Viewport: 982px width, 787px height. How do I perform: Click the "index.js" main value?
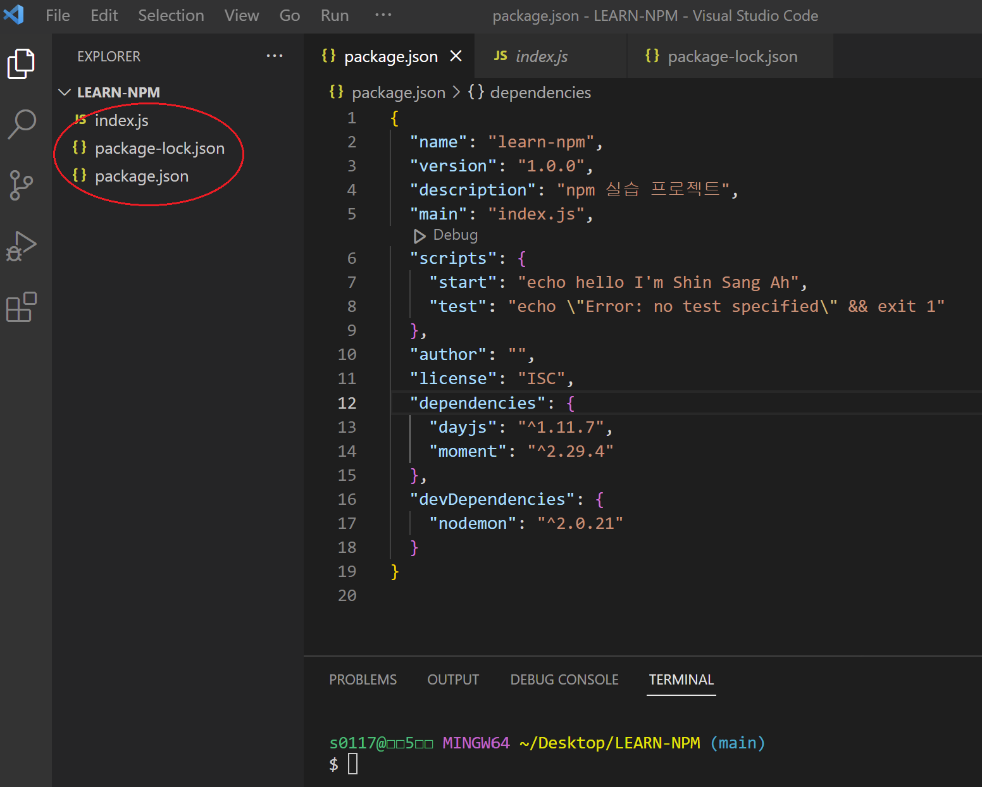point(537,214)
